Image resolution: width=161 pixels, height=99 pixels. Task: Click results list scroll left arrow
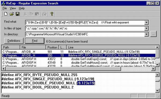tap(3, 69)
